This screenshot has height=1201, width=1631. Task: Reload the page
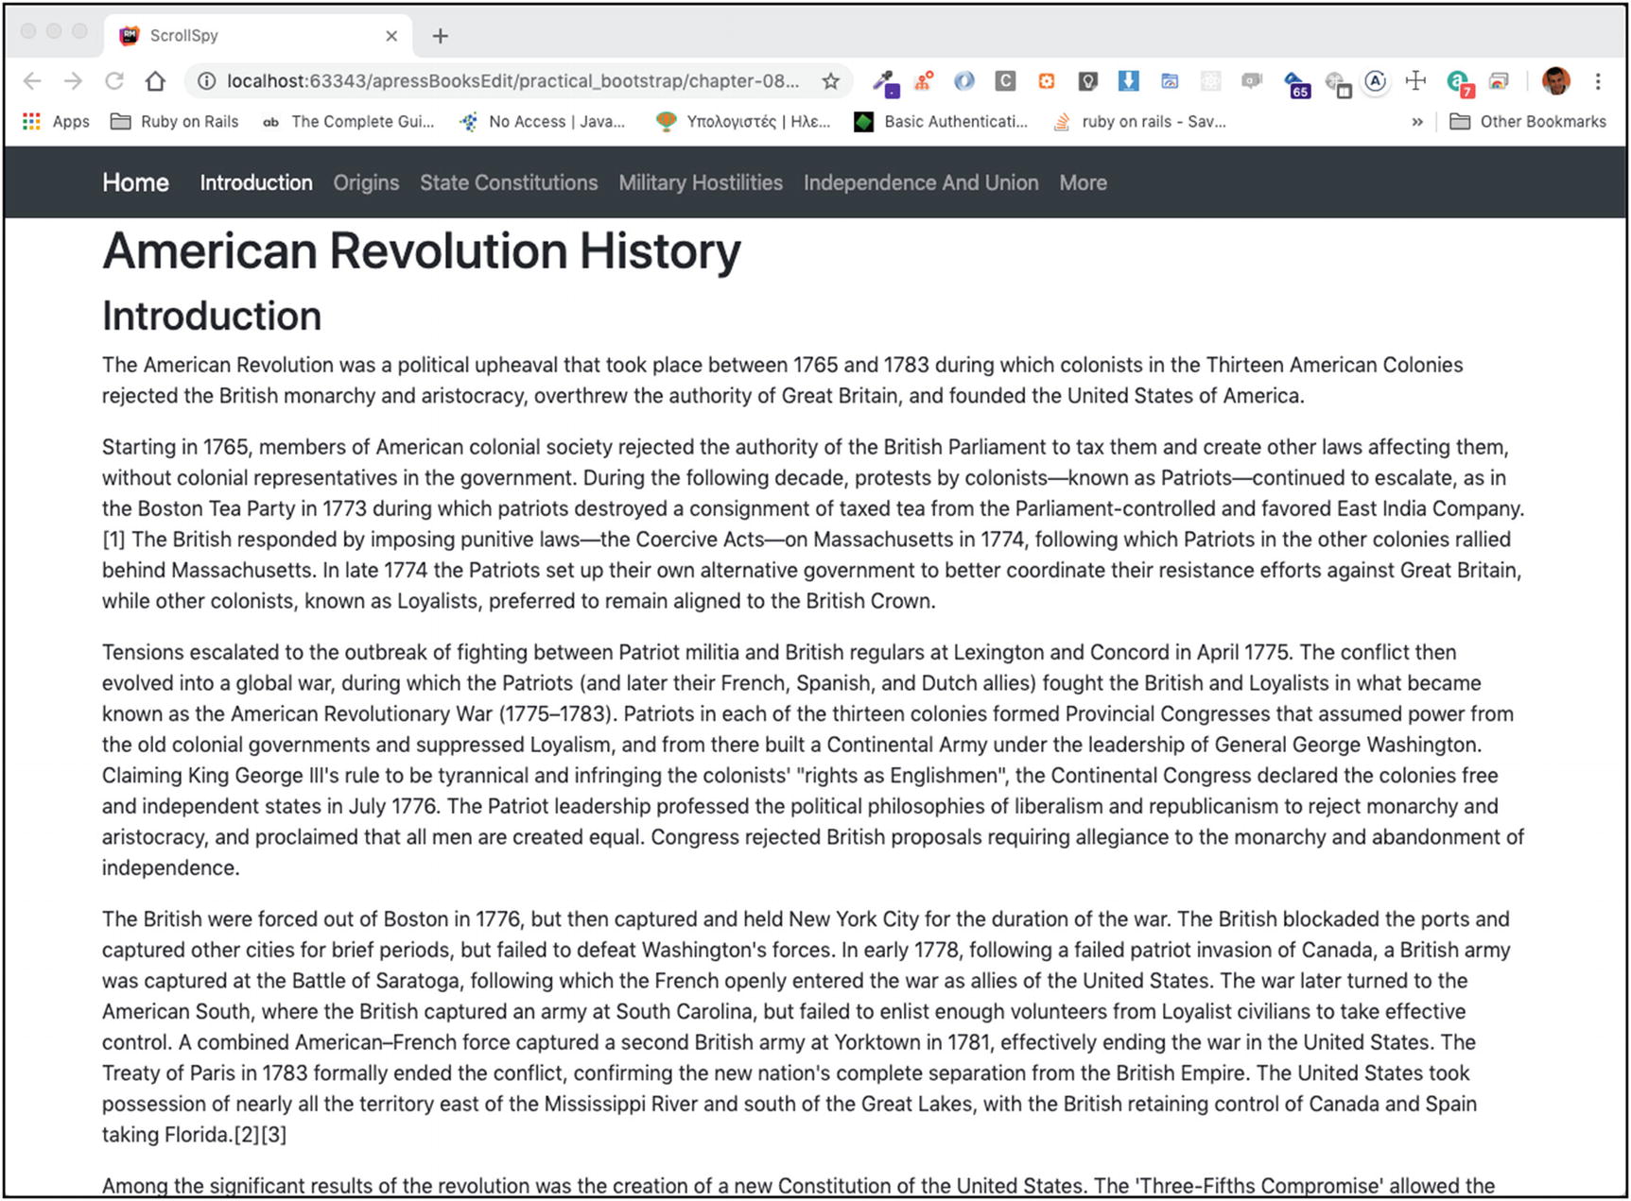(x=114, y=81)
